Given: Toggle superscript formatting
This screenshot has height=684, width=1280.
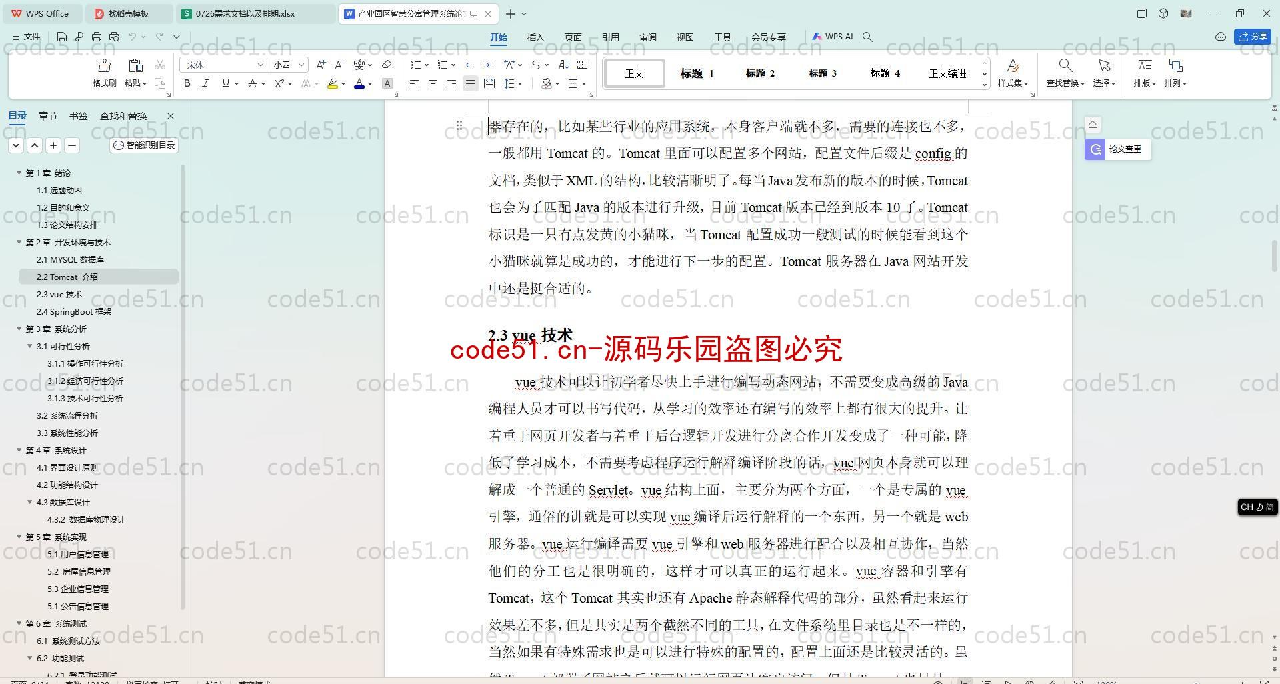Looking at the screenshot, I should point(280,83).
